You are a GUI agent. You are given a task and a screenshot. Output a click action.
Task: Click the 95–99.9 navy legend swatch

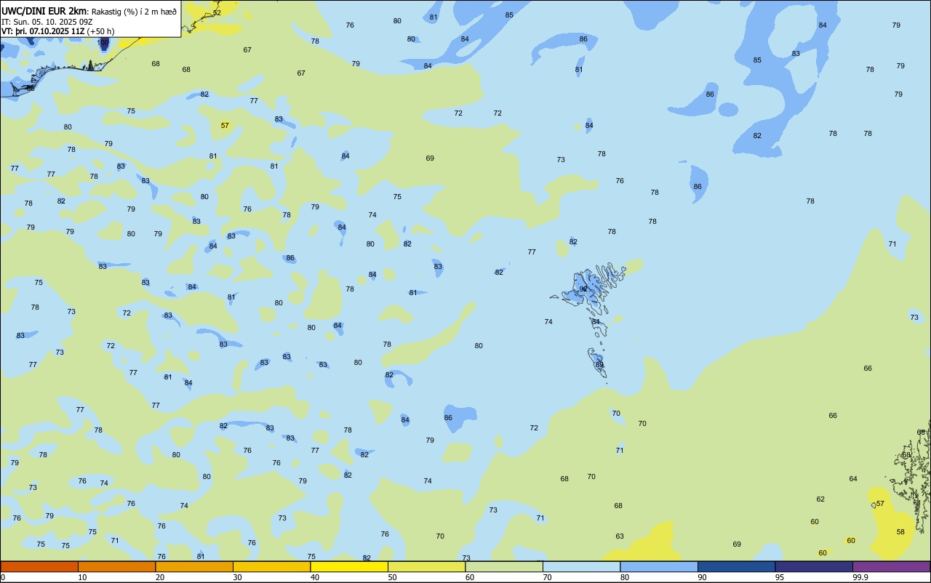tap(814, 566)
